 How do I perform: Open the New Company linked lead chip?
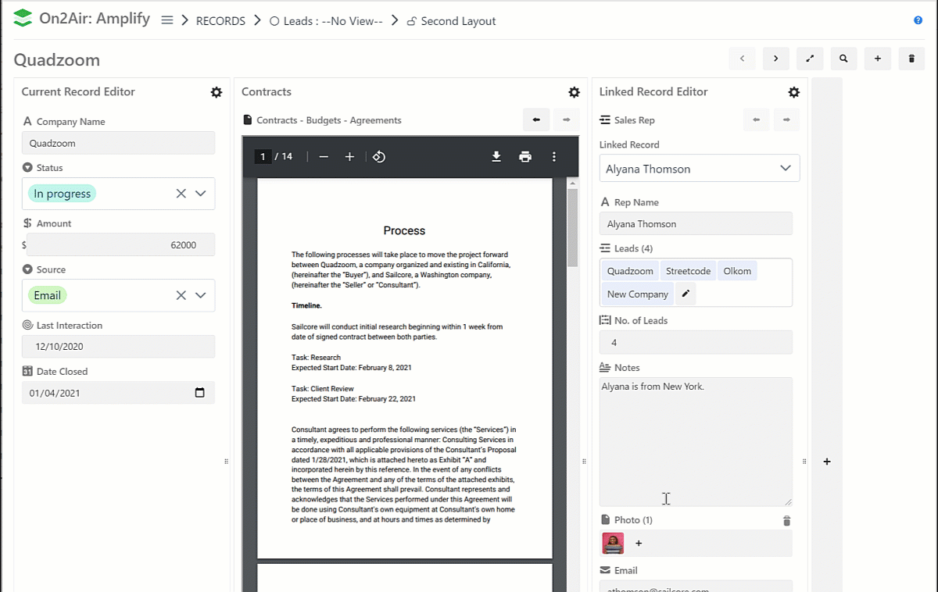(x=638, y=294)
